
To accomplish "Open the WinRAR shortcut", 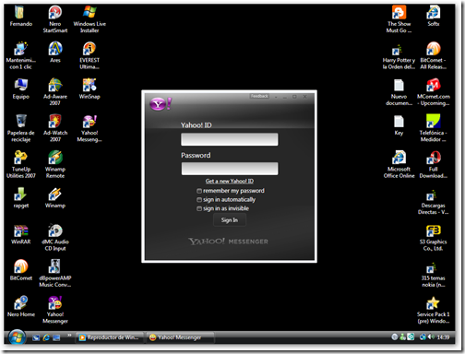I will pyautogui.click(x=20, y=234).
